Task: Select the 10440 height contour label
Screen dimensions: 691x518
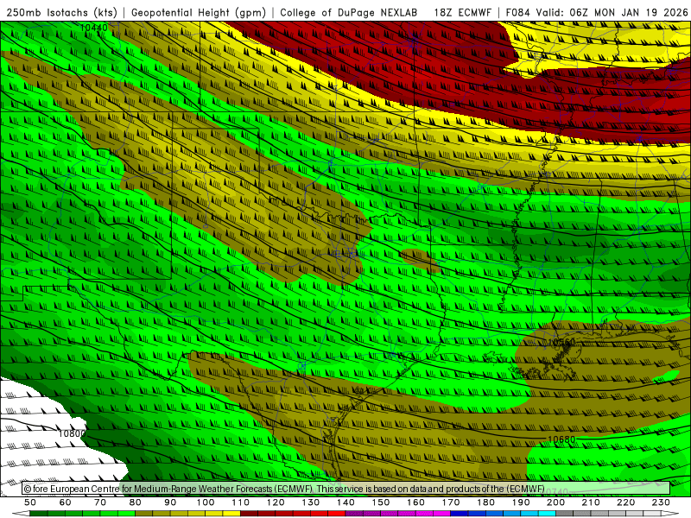Action: point(94,28)
